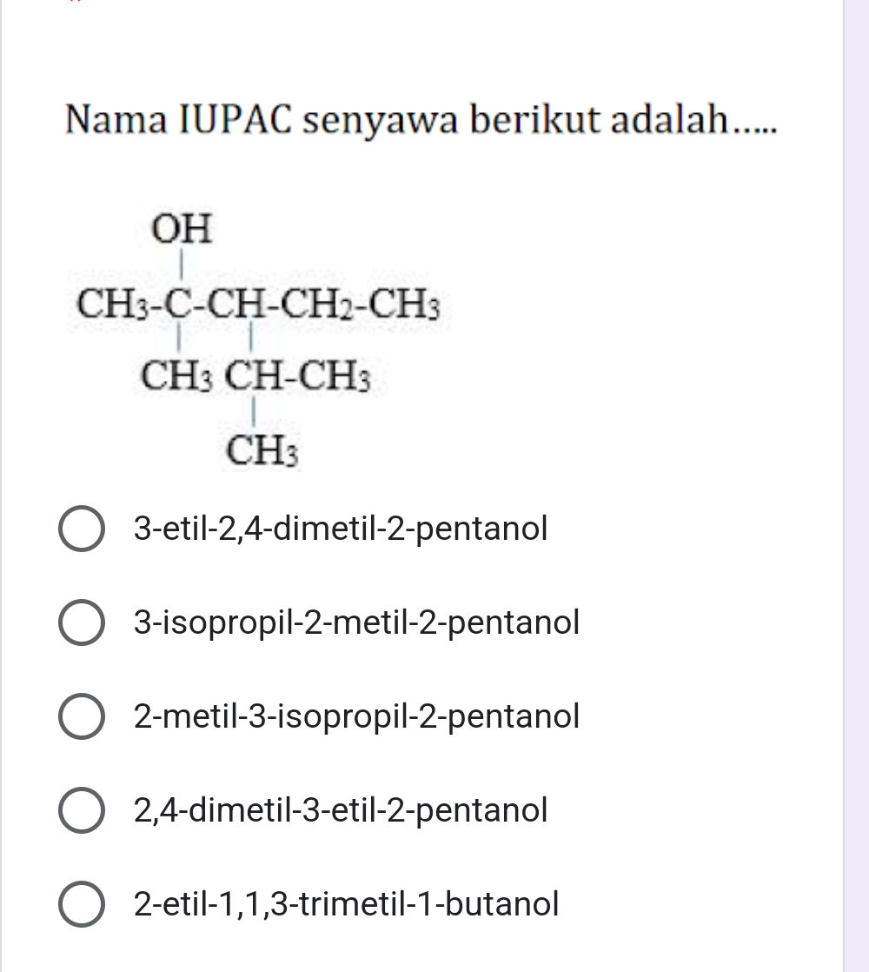Image resolution: width=869 pixels, height=972 pixels.
Task: Select the 2-etil-1,1,3-trimetil-1-butanol choice
Action: (83, 904)
